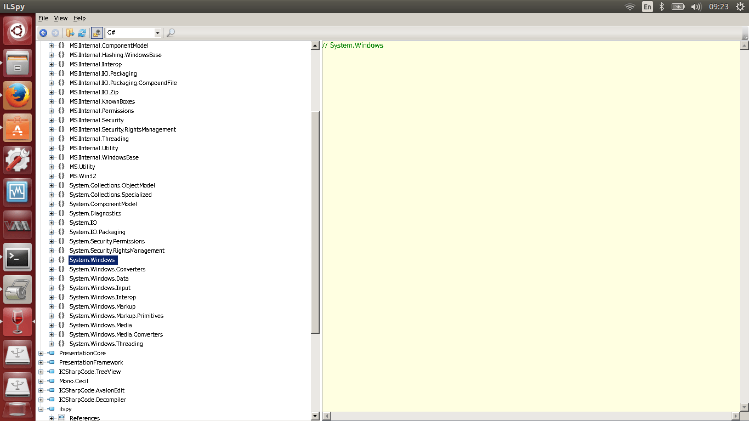Screen dimensions: 749x421
Task: Select the System.Windows.Interop namespace
Action: 103,297
